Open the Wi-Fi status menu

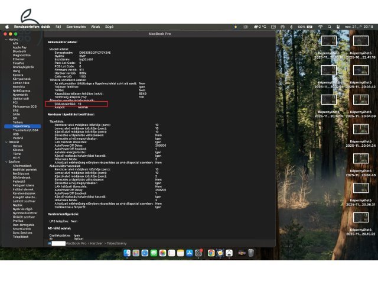320,27
